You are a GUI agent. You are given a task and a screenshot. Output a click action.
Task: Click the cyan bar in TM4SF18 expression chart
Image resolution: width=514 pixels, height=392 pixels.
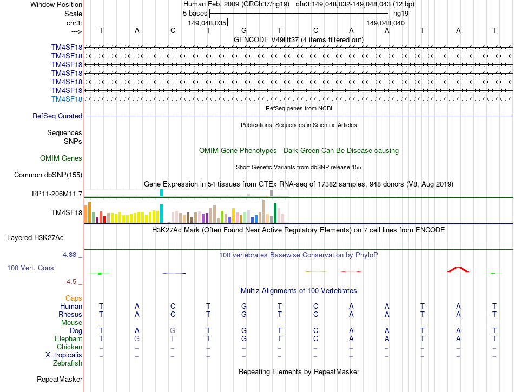[161, 213]
